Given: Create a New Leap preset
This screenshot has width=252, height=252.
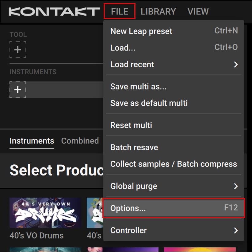Looking at the screenshot, I should 141,31.
